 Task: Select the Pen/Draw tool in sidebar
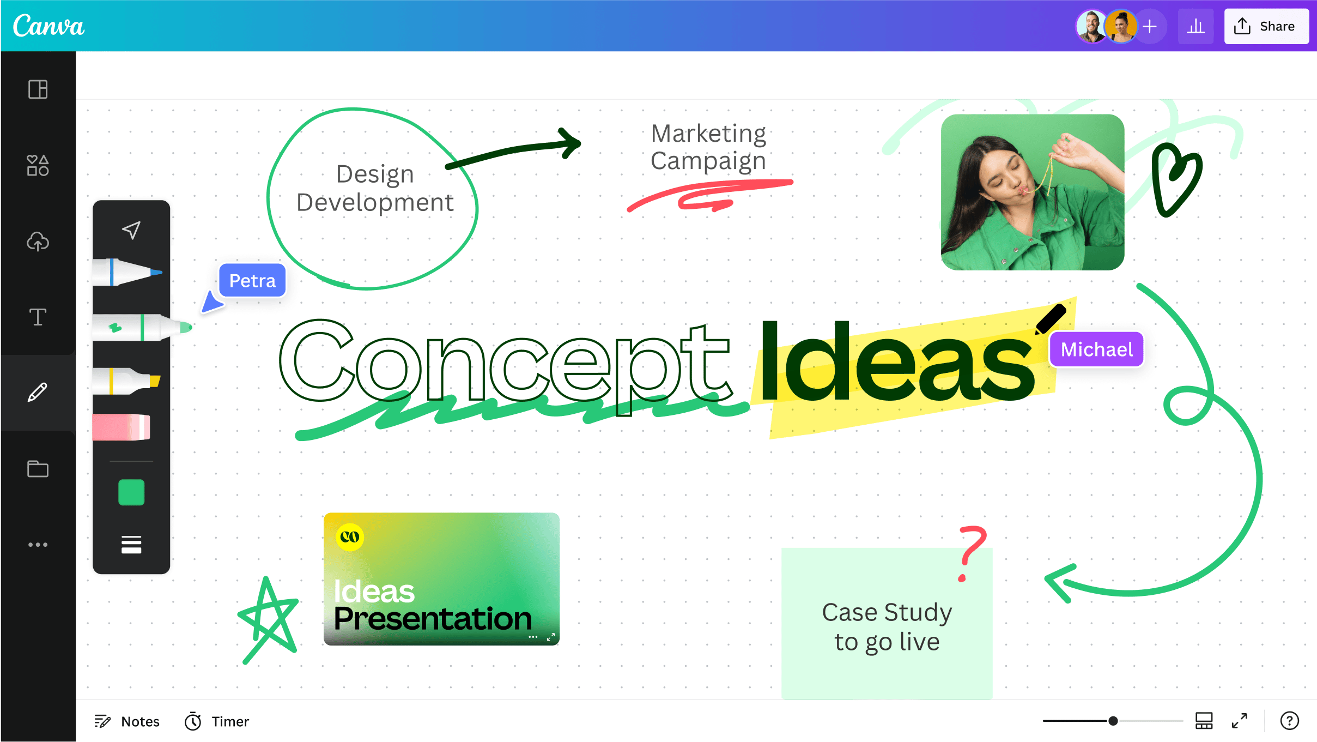click(x=37, y=391)
